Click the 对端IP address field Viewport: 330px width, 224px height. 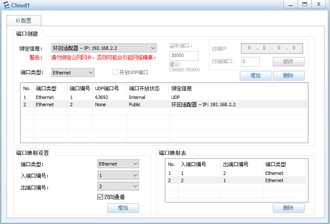click(271, 48)
